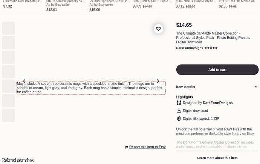Open DarkFormDesigns shop link under title
The width and height of the screenshot is (260, 164).
[x=190, y=48]
